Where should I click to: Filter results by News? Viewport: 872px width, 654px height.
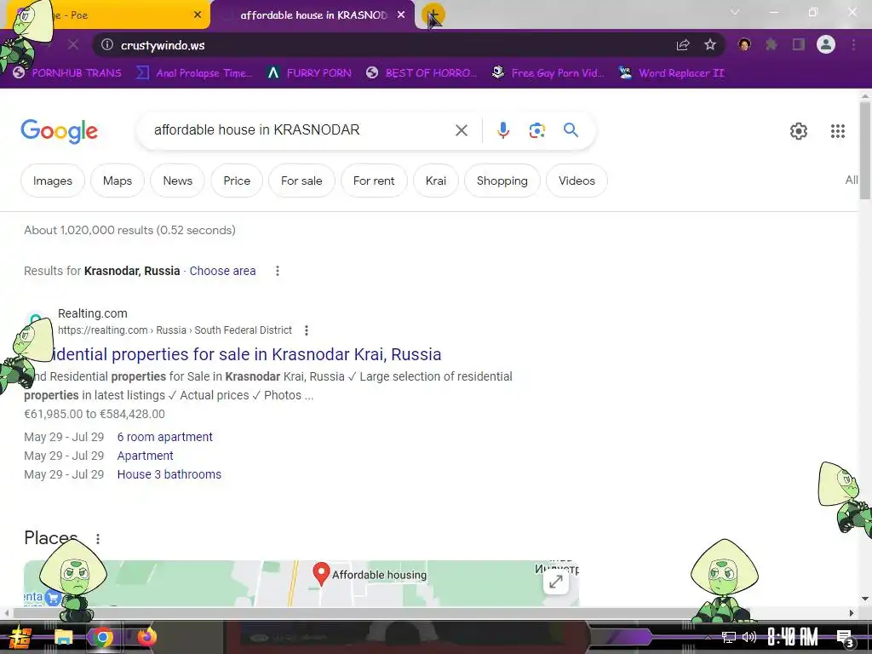[x=177, y=181]
